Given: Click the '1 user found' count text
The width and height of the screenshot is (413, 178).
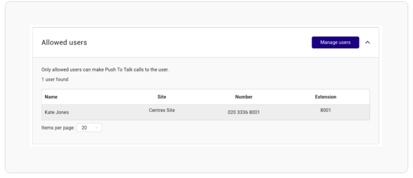Looking at the screenshot, I should click(x=55, y=79).
